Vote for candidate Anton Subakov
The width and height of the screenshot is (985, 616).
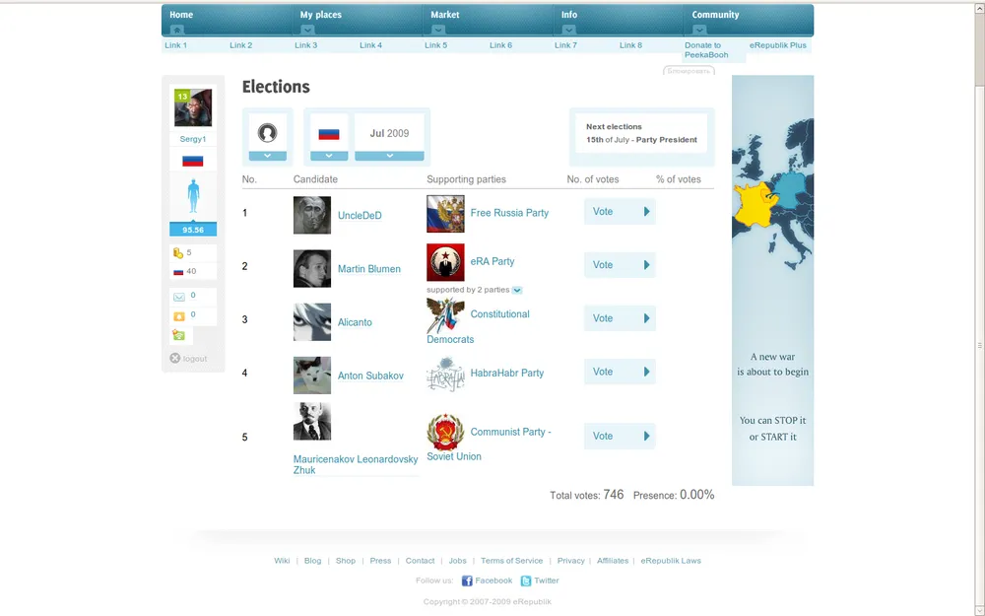(x=619, y=372)
